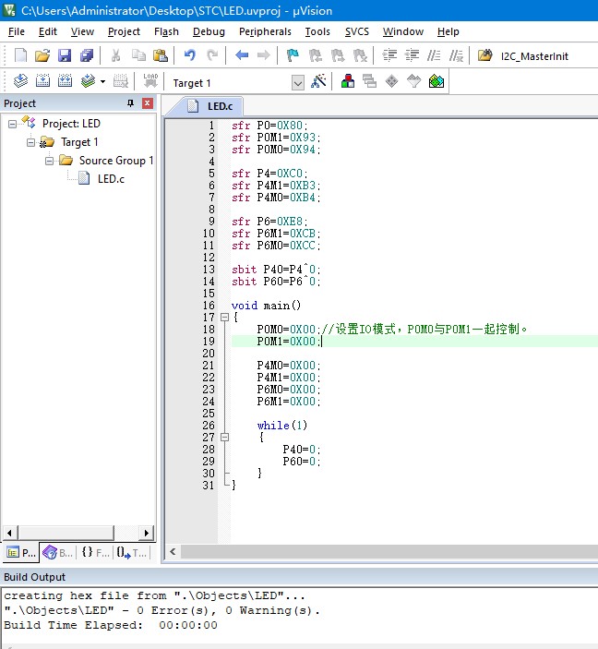Click the Batch Build icon
Image resolution: width=598 pixels, height=649 pixels.
(x=88, y=81)
